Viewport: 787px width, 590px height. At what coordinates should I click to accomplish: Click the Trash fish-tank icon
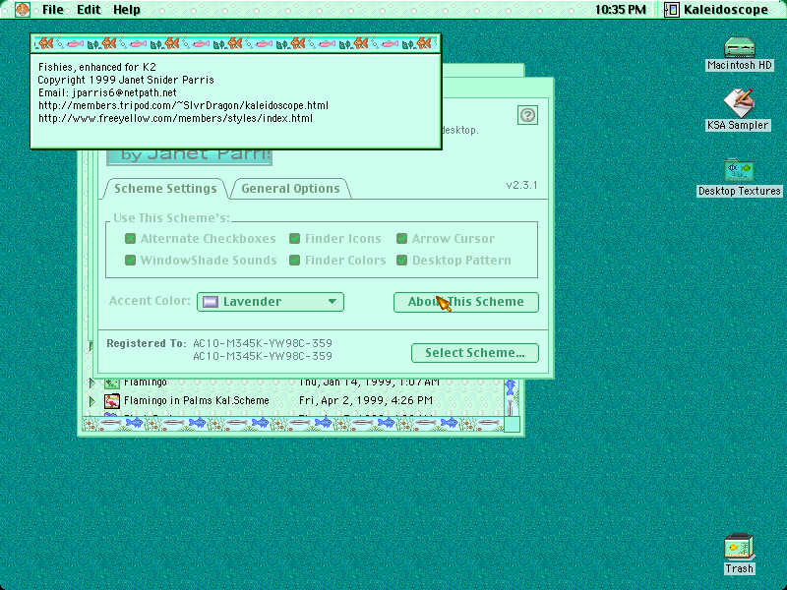(x=740, y=548)
